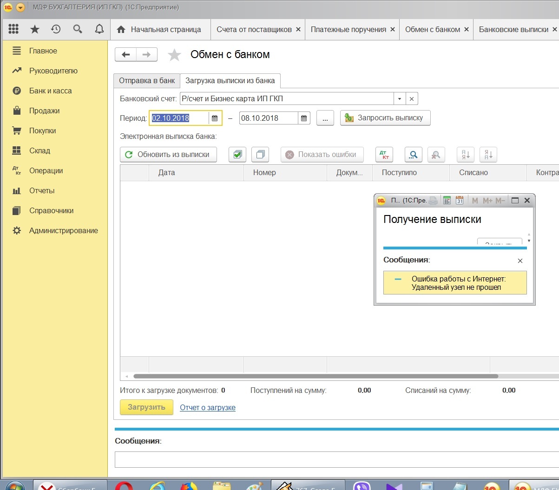Open Банк и касса section in sidebar
The height and width of the screenshot is (490, 559).
(50, 91)
